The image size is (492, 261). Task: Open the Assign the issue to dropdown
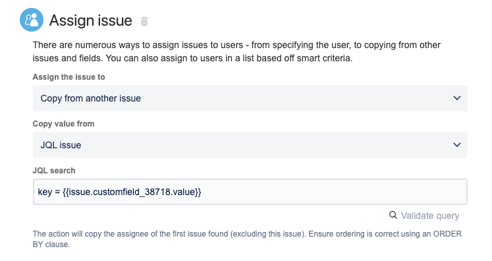(x=250, y=98)
